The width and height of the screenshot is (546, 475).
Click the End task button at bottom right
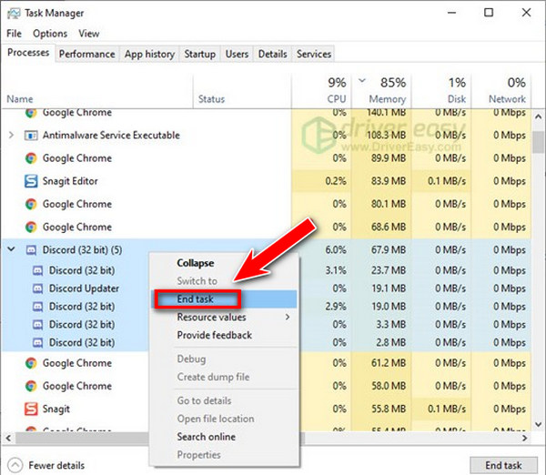[503, 466]
